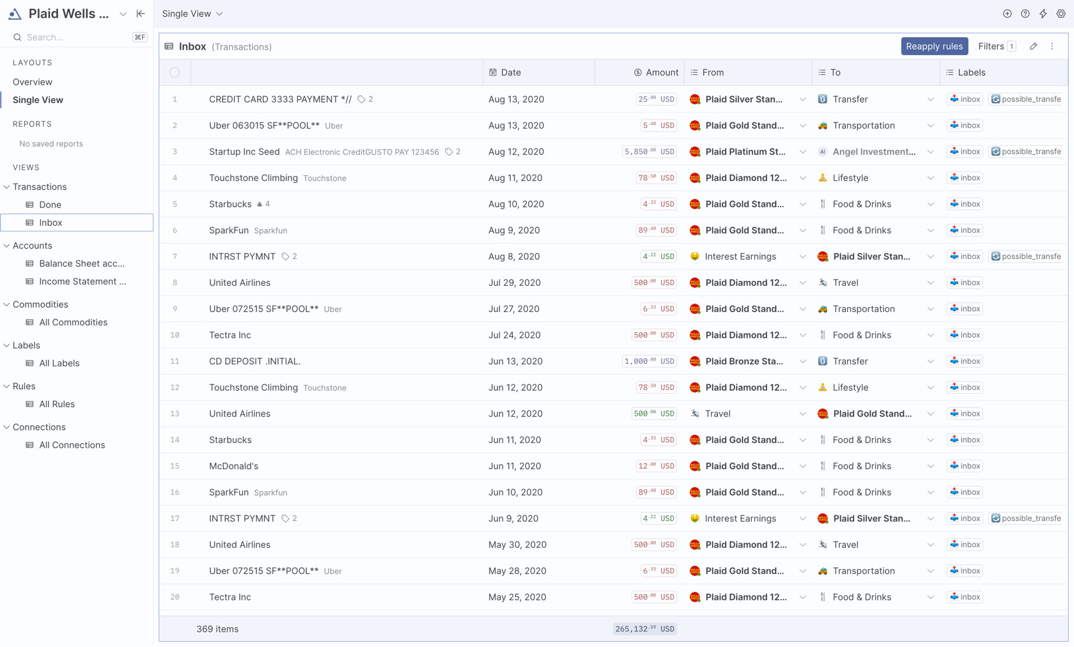1074x647 pixels.
Task: Click the split triangle icon on Starbucks row 5
Action: 260,204
